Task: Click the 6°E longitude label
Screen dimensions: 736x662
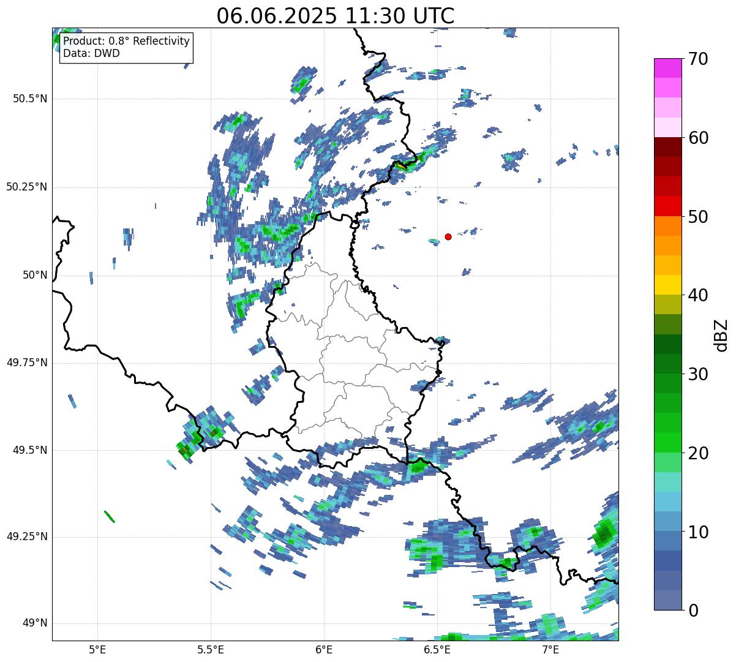Action: pos(324,649)
